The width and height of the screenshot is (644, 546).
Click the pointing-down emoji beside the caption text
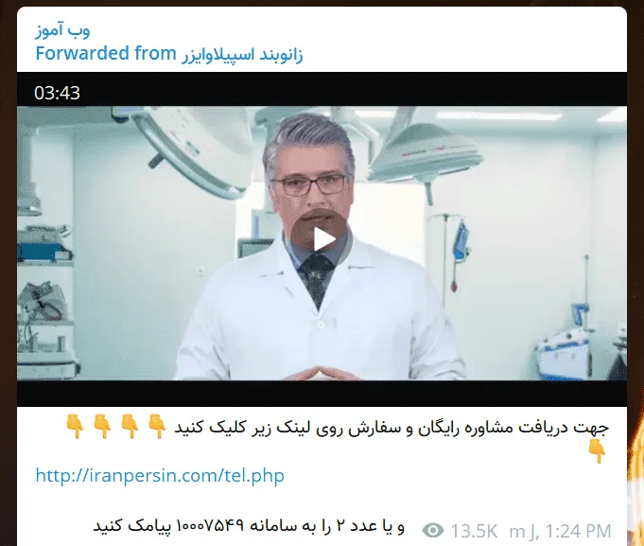(x=157, y=427)
